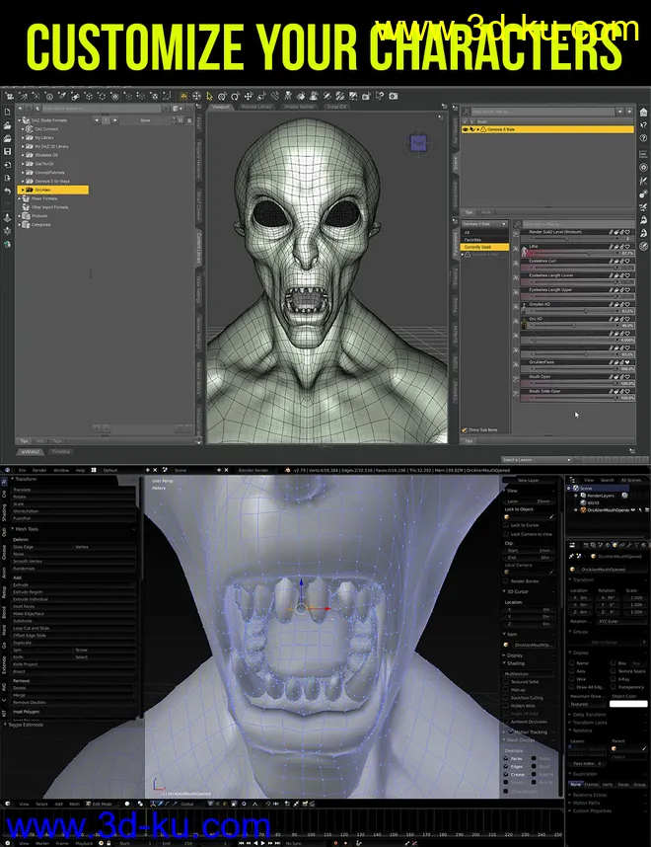Viewport: 651px width, 847px height.
Task: Click the heart favorite icon on OrcAlienFaces
Action: (x=628, y=362)
